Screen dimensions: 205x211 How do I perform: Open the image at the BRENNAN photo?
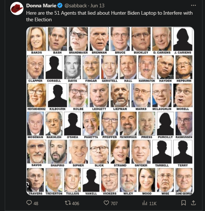(x=99, y=39)
